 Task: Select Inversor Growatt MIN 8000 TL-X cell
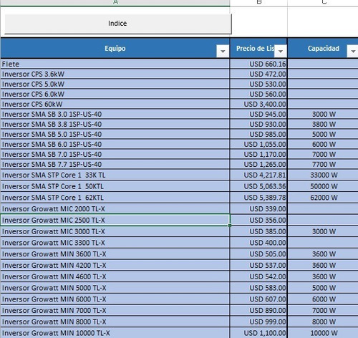click(115, 322)
